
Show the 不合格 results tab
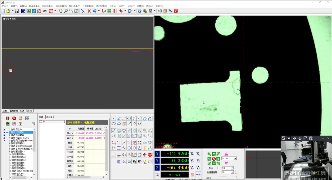coord(49,117)
